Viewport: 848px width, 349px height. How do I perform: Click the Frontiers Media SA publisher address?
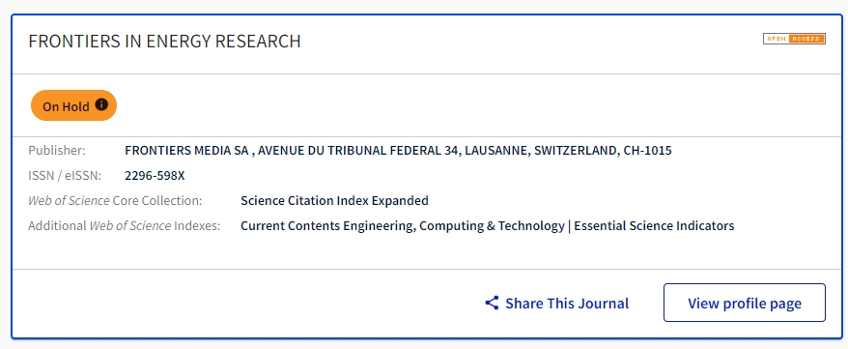point(398,151)
